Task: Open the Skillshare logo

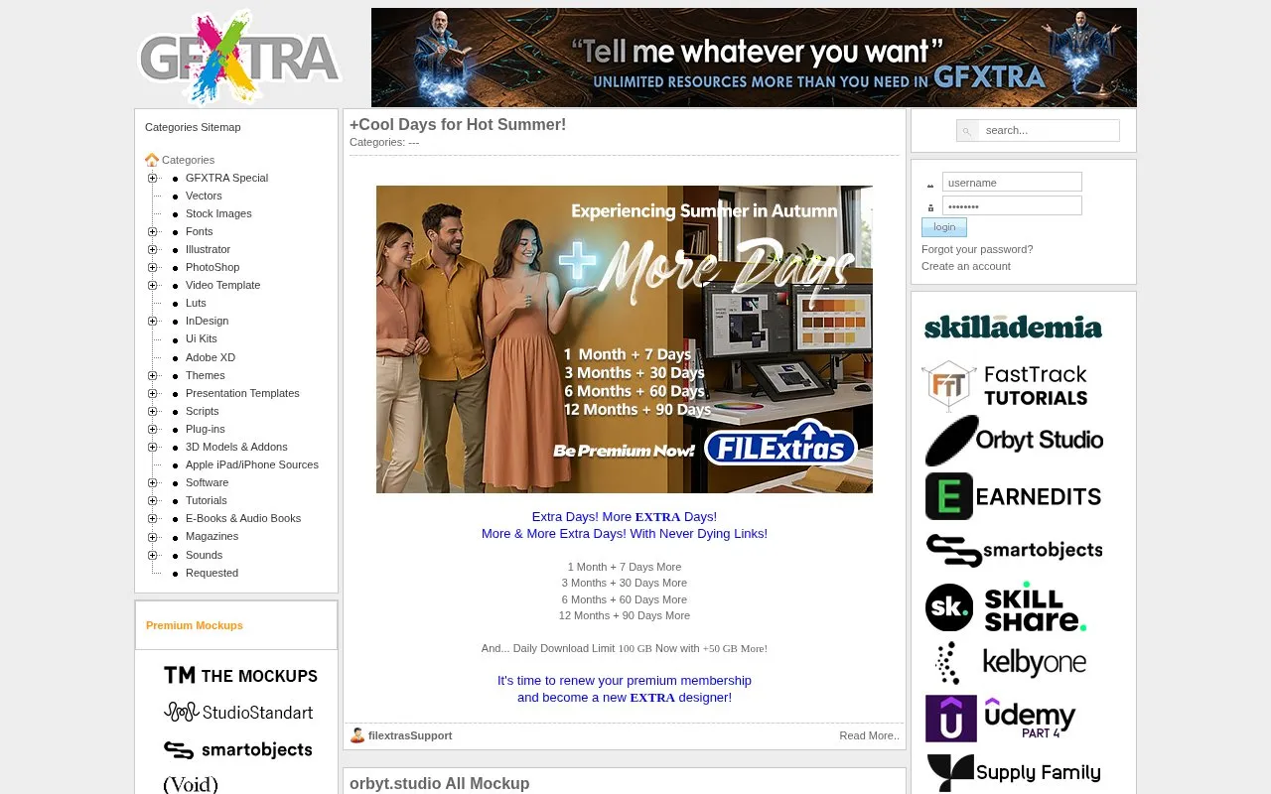Action: pos(1006,607)
